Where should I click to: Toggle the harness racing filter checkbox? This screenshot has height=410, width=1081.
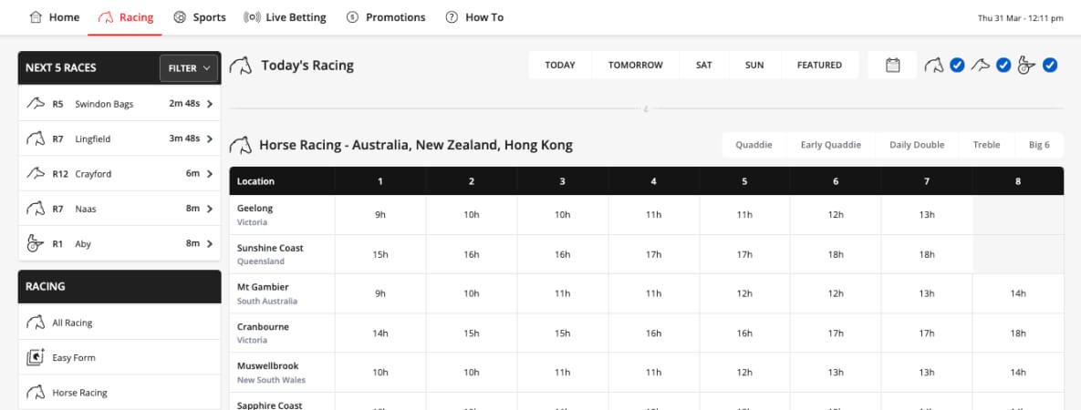pyautogui.click(x=1050, y=66)
